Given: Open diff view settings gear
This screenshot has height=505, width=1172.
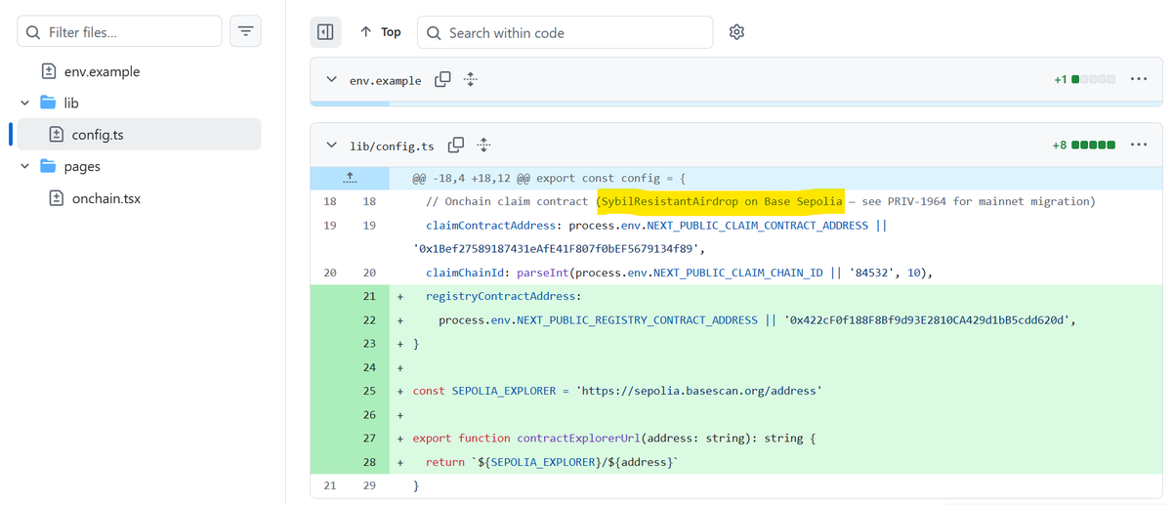Looking at the screenshot, I should (737, 32).
